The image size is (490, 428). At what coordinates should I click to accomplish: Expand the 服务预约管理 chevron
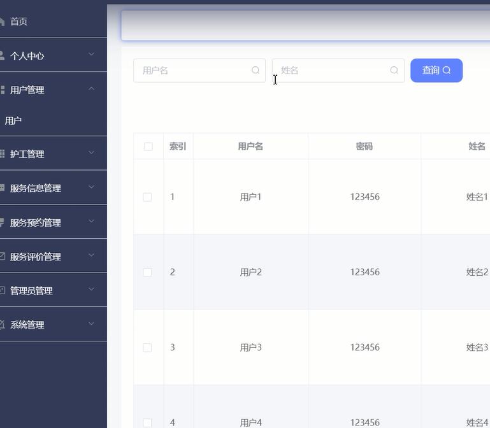coord(91,222)
